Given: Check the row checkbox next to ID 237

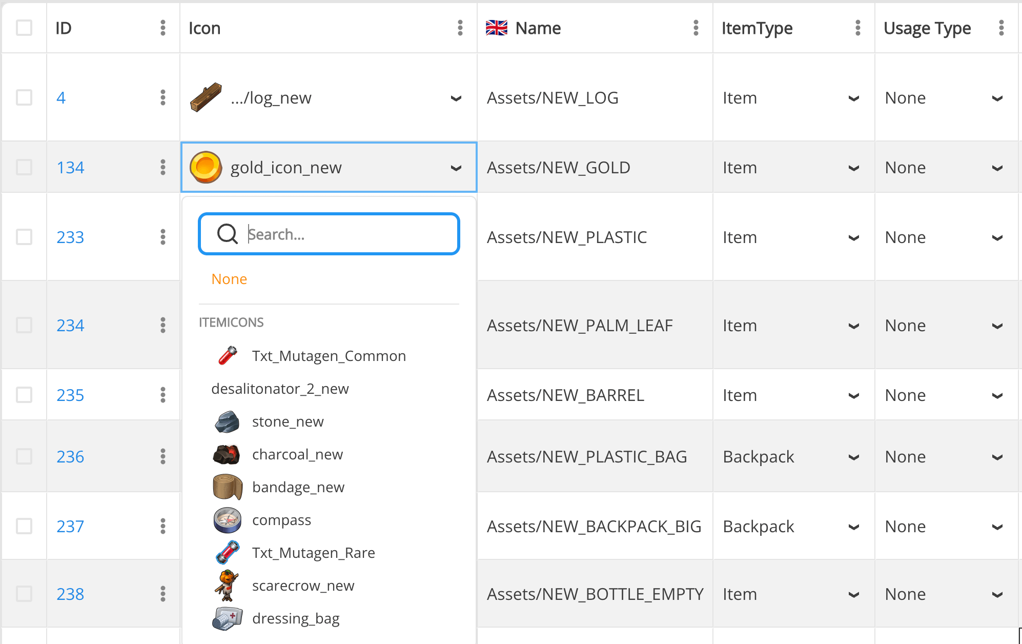Looking at the screenshot, I should 24,526.
